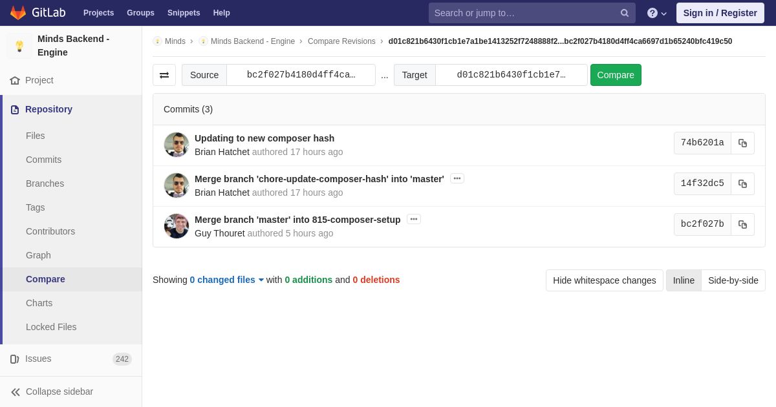
Task: Expand description of chore-update-composer-hash merge commit
Action: 457,178
